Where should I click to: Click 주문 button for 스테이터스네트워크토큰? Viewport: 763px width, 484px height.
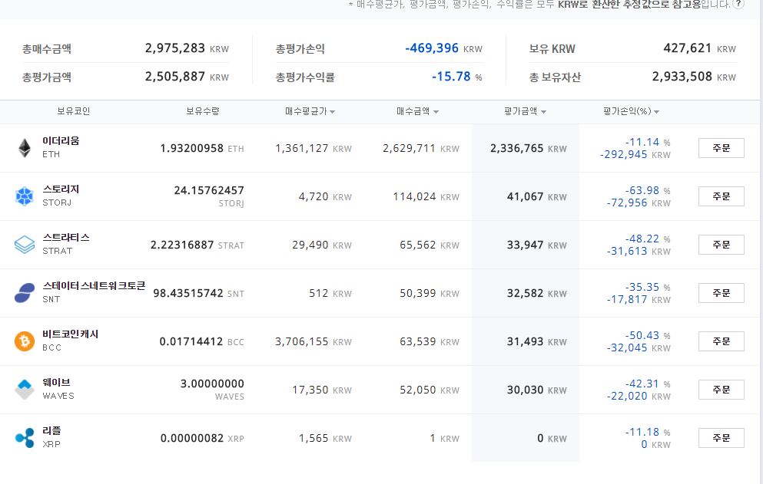coord(722,293)
